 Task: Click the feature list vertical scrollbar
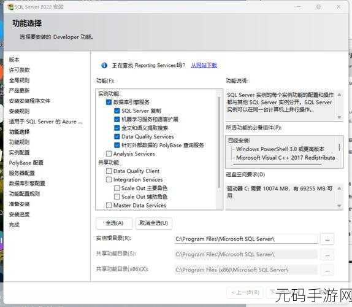219,142
